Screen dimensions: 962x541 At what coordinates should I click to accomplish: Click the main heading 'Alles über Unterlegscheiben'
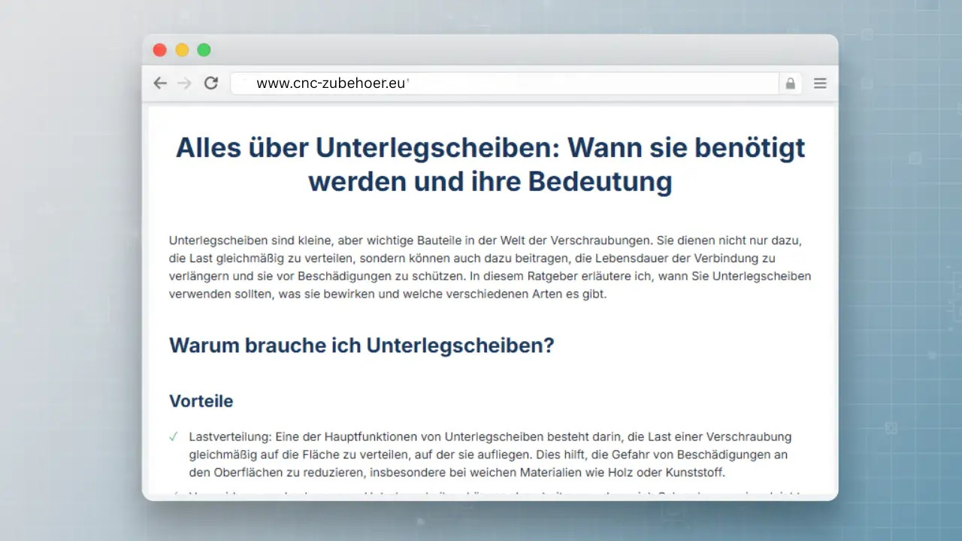tap(490, 165)
